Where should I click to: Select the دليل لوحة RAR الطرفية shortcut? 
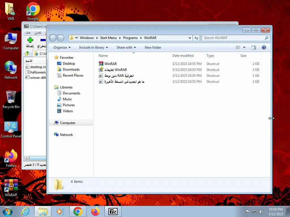(x=116, y=76)
